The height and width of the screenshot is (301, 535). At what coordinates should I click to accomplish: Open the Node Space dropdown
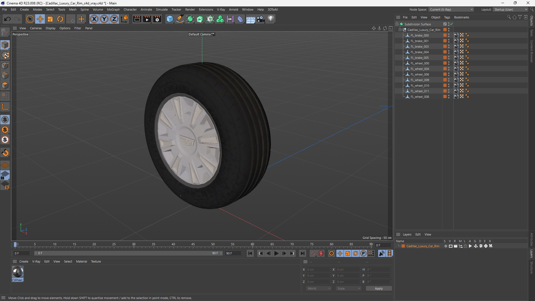point(451,9)
